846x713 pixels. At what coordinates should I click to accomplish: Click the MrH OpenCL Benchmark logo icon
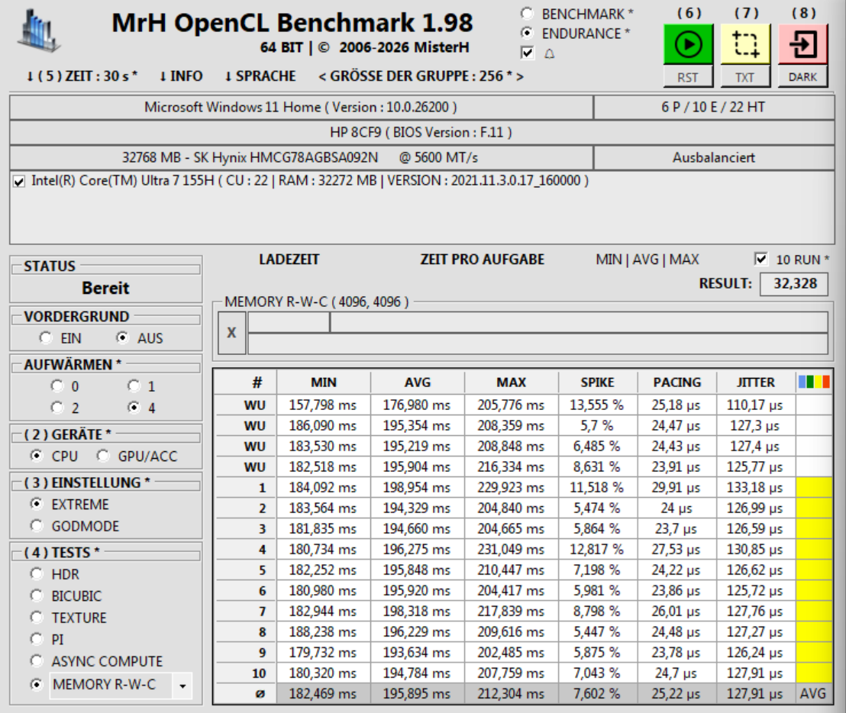point(39,31)
